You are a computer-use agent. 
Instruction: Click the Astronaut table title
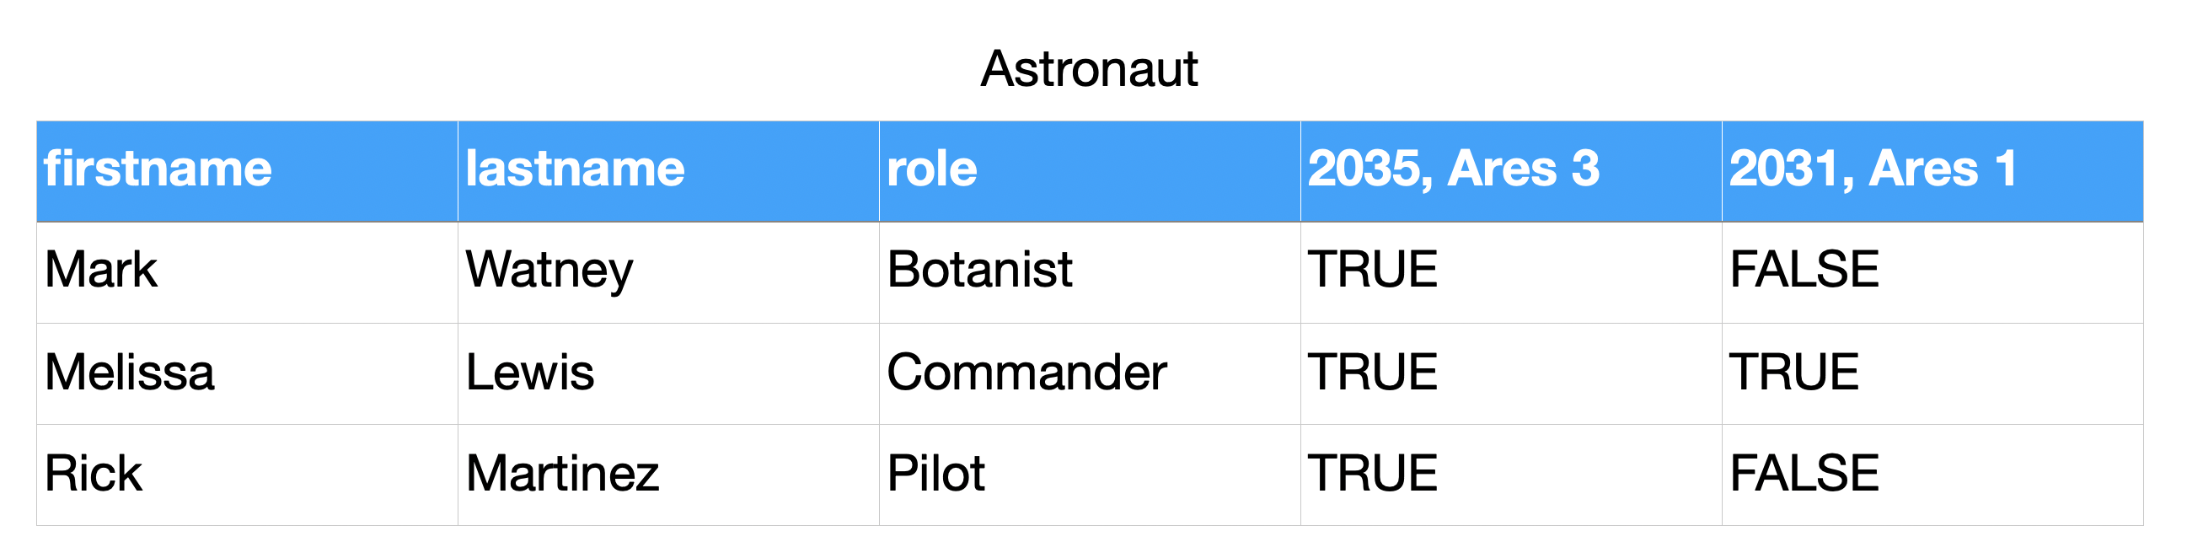pyautogui.click(x=1088, y=68)
